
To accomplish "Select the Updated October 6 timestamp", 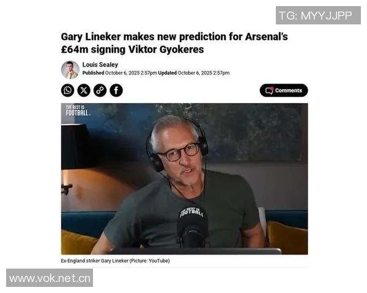I will [x=194, y=73].
